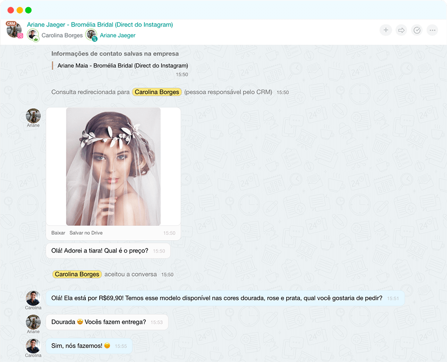This screenshot has width=447, height=362.
Task: Click Ariane's avatar beside the photo message
Action: 33,116
